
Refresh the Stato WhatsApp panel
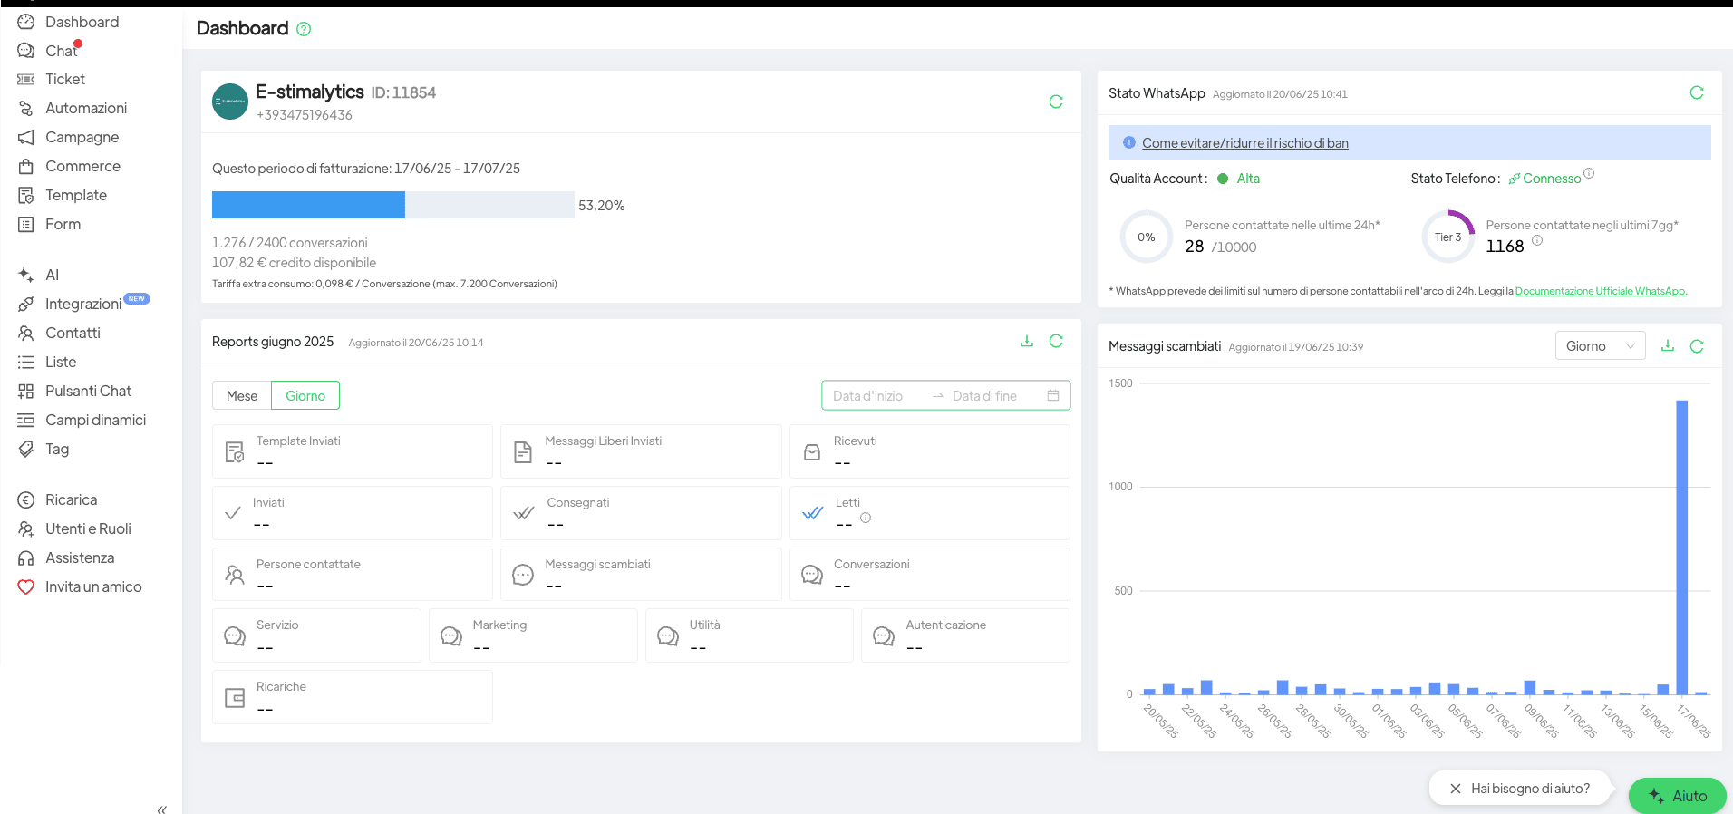tap(1697, 92)
